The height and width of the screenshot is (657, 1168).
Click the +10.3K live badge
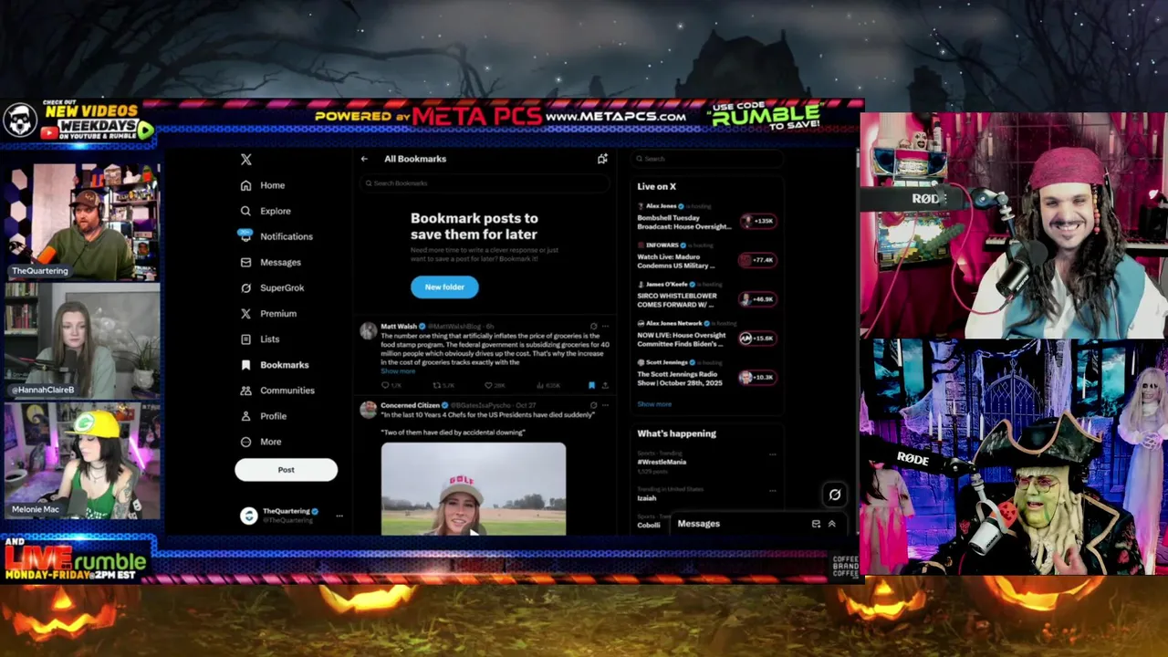click(x=757, y=378)
